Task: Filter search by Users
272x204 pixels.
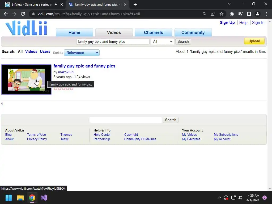Action: coord(45,52)
